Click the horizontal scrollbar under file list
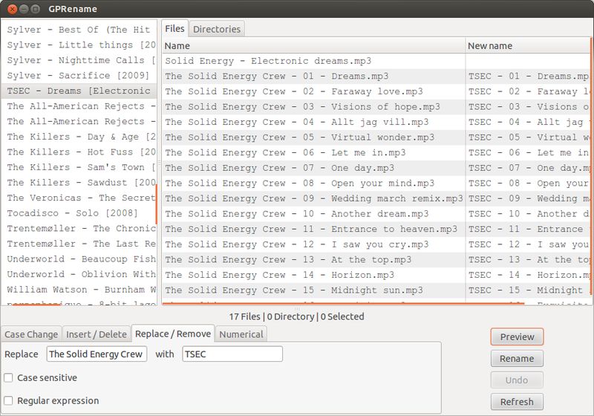The height and width of the screenshot is (416, 594). [343, 304]
